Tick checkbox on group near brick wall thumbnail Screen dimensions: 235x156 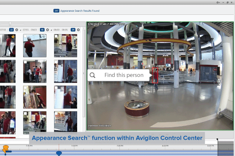point(25,62)
